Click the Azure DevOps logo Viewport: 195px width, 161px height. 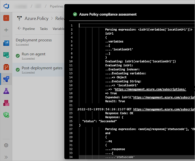tap(6, 6)
